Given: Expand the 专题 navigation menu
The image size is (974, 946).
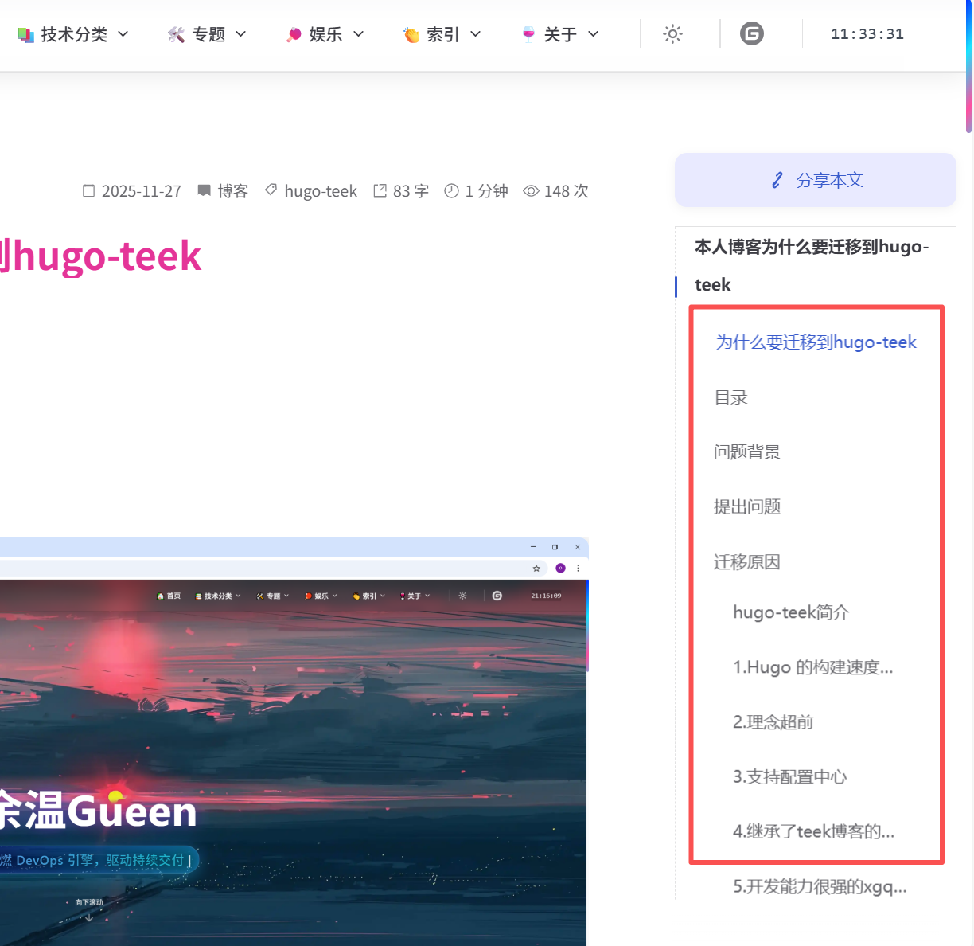Looking at the screenshot, I should tap(208, 34).
